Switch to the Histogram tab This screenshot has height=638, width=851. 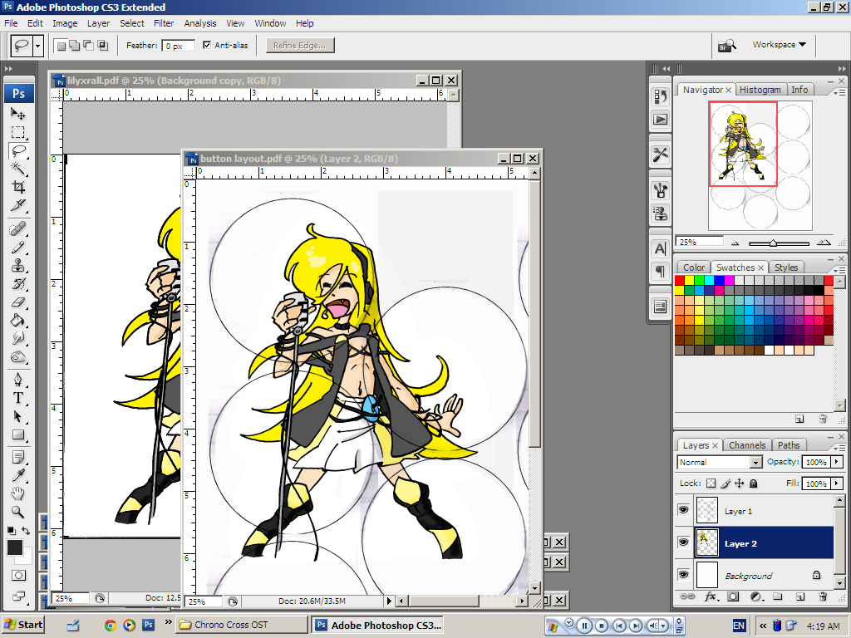click(760, 90)
